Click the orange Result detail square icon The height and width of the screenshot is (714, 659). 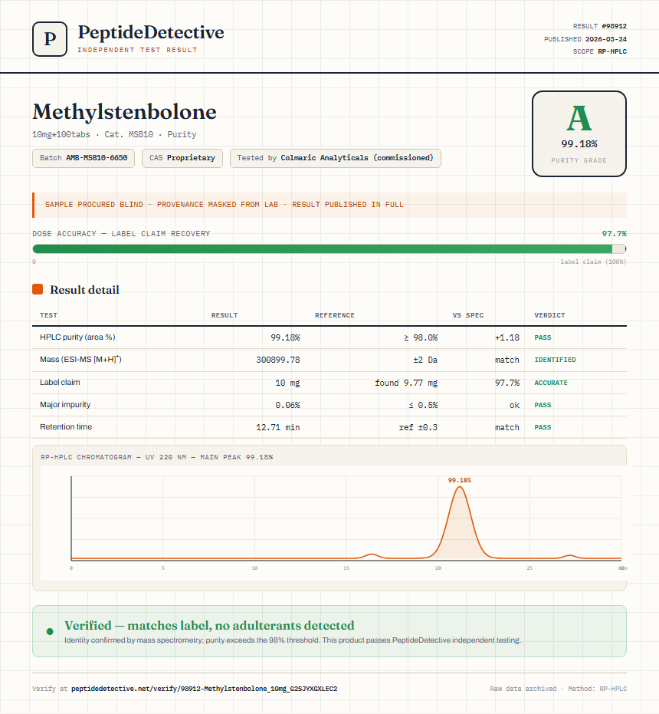pos(38,289)
